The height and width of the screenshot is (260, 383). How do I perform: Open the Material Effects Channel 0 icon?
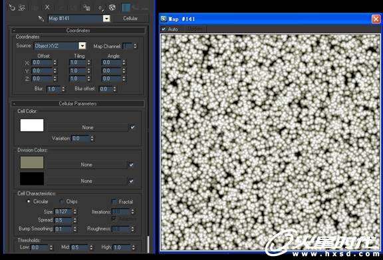[x=100, y=8]
